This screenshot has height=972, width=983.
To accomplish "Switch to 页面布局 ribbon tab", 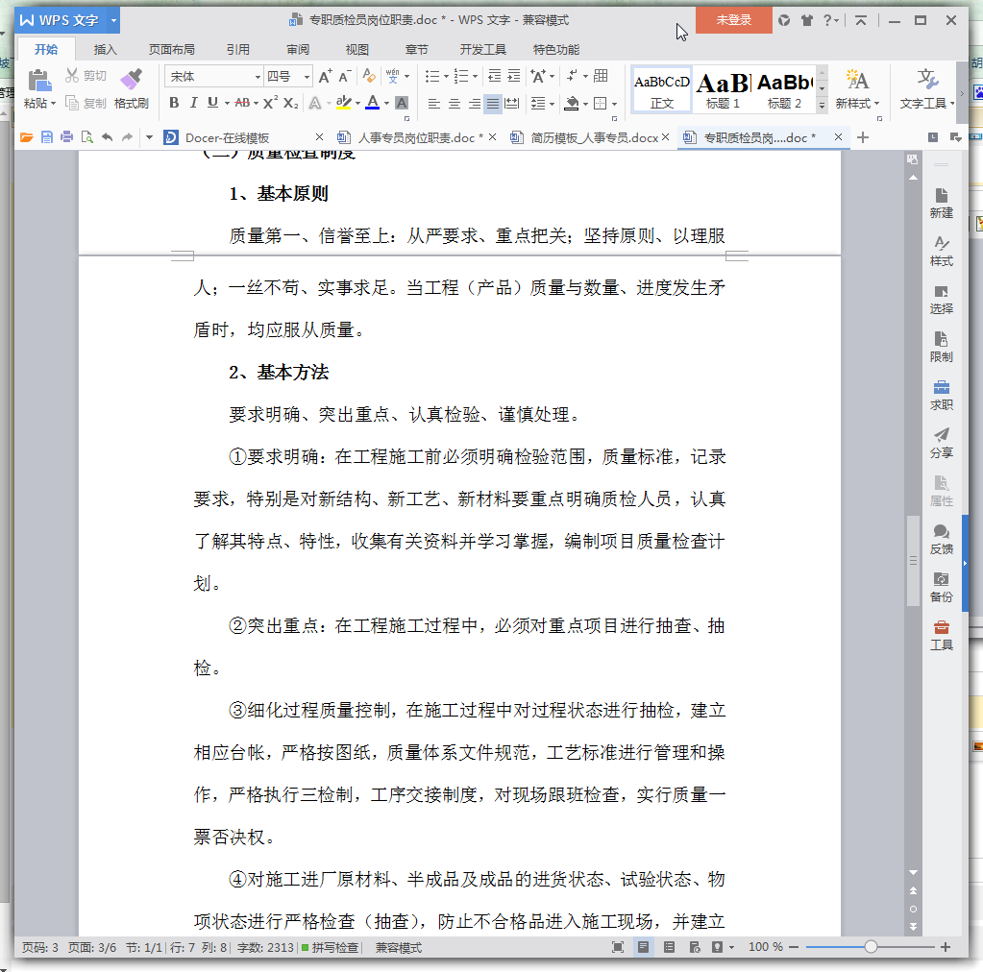I will click(172, 50).
